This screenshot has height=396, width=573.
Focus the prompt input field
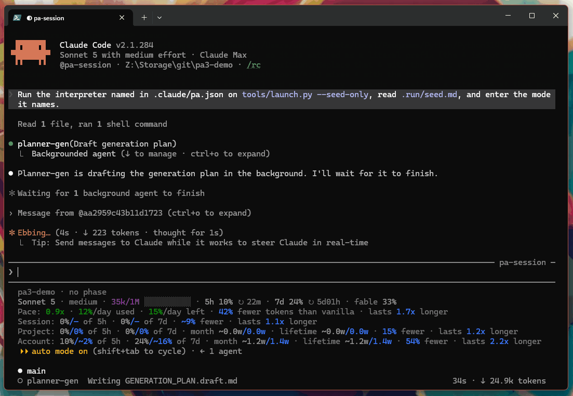point(282,272)
